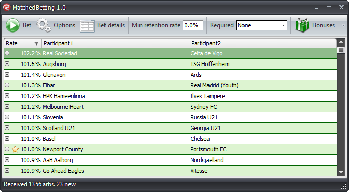Expand the Eibar row
Screen dimensions: 349x192
coord(7,85)
